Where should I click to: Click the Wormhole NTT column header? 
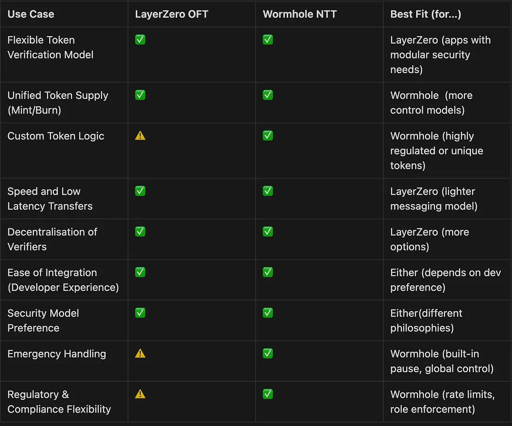300,14
